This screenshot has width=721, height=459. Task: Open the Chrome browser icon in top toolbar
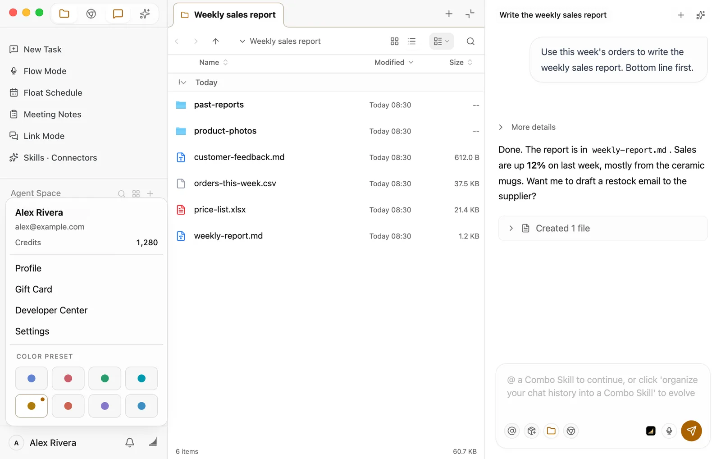91,14
